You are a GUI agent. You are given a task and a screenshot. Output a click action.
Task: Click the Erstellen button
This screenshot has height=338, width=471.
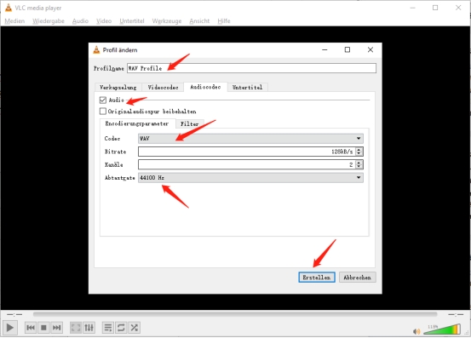click(x=317, y=278)
